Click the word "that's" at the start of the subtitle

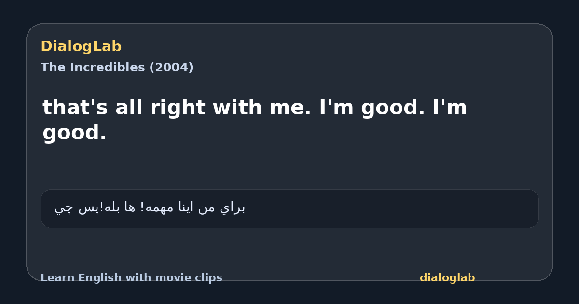click(75, 108)
